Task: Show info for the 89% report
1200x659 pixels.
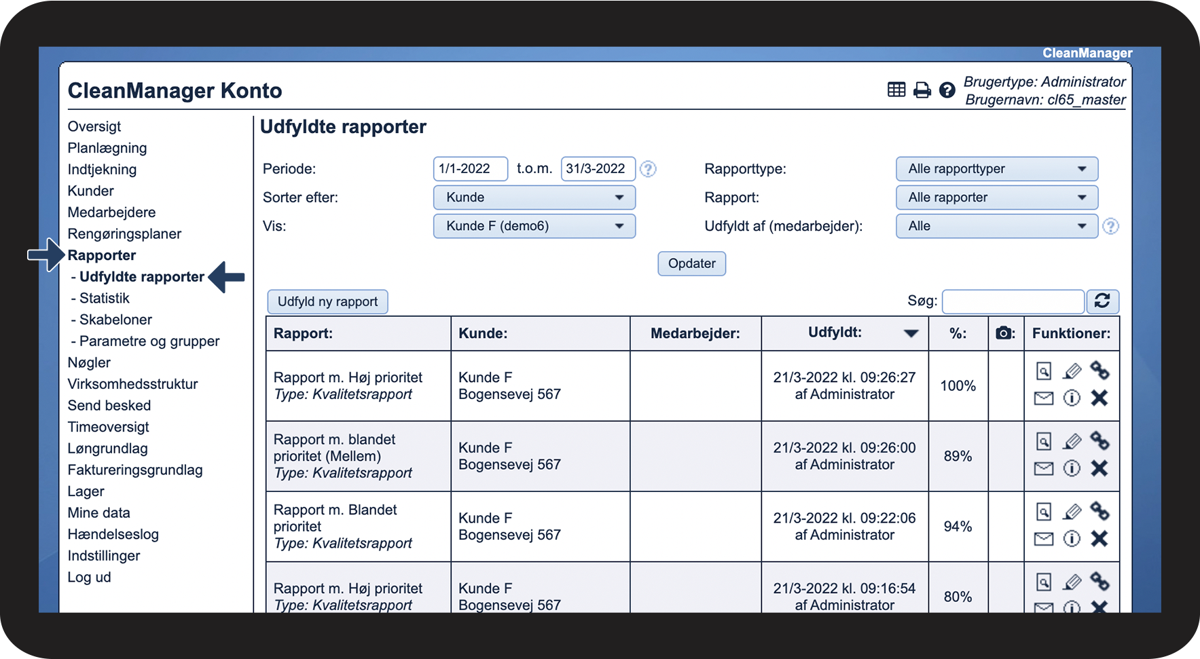Action: 1072,468
